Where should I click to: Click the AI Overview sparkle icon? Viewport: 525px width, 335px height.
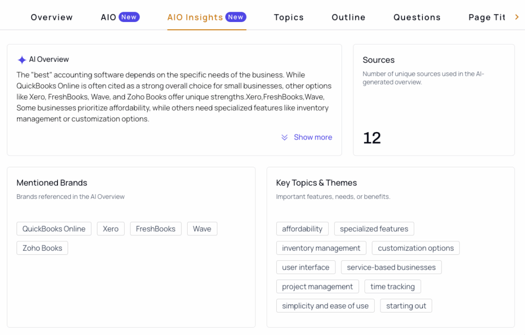pyautogui.click(x=22, y=60)
